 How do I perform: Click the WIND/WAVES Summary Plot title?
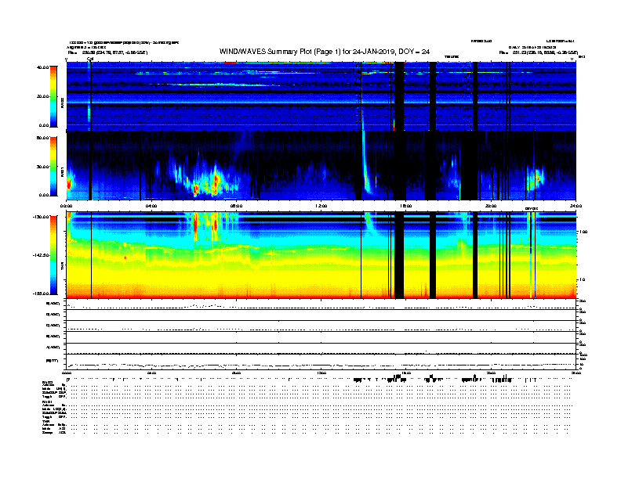pos(325,52)
